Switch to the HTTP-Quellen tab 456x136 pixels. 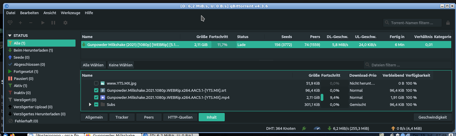coord(180,117)
